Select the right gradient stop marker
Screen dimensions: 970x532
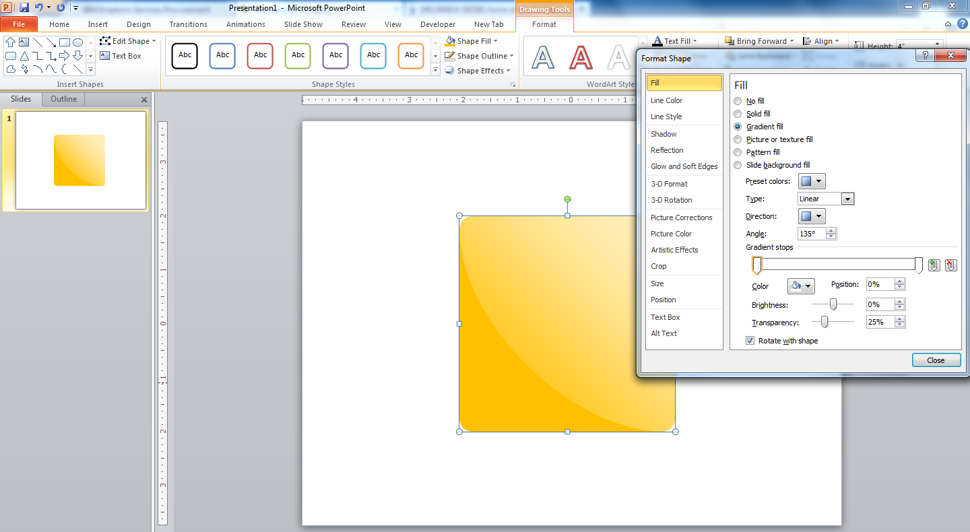click(919, 266)
